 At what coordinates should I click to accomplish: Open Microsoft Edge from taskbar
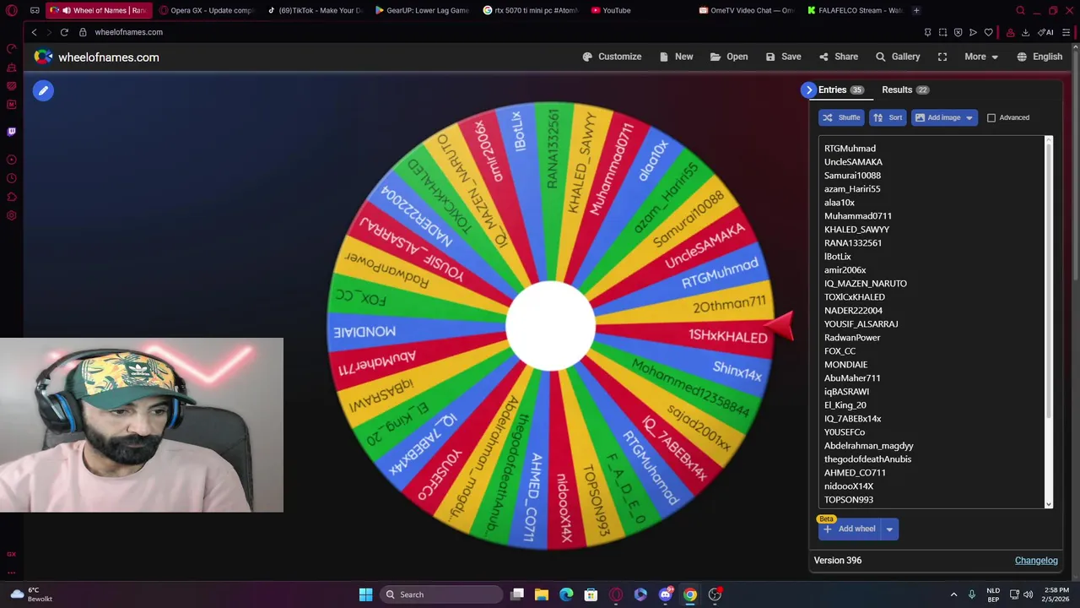click(566, 594)
